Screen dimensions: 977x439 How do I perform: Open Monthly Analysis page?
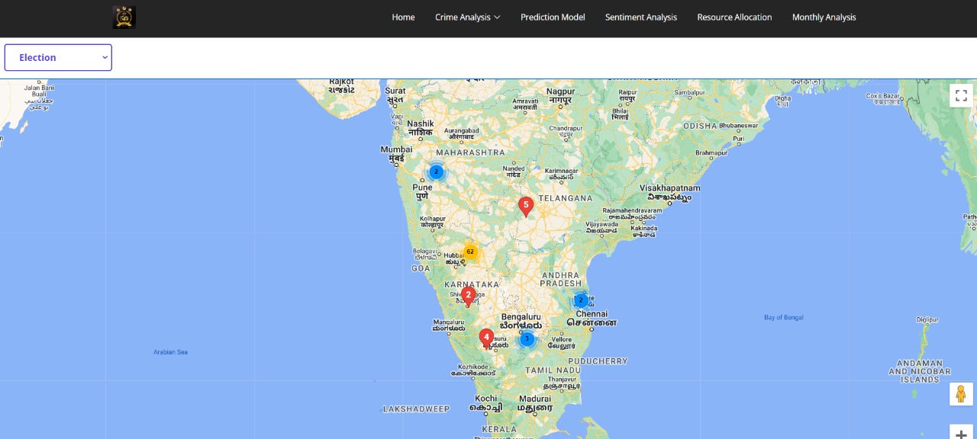(824, 17)
